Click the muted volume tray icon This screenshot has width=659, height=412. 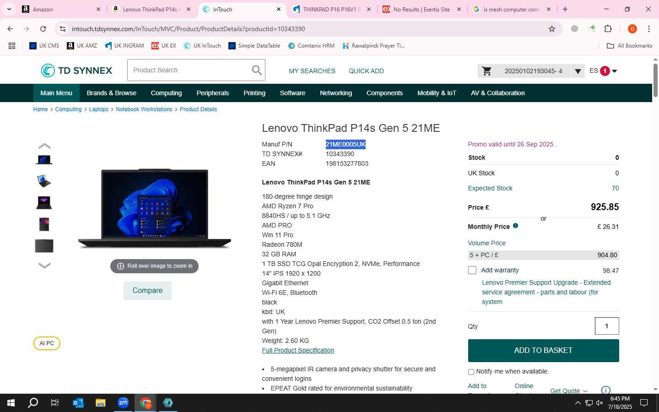(x=600, y=403)
